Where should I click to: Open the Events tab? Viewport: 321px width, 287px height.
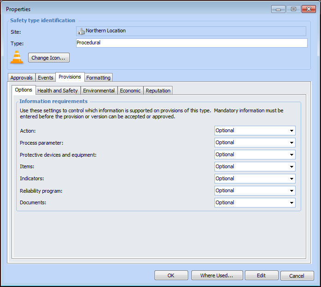[x=45, y=78]
